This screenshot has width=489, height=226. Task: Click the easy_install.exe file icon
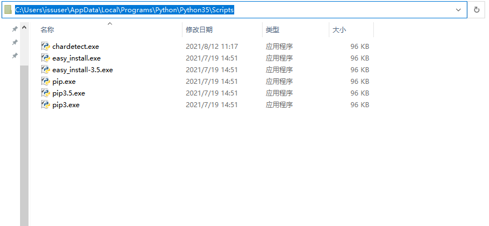[46, 58]
